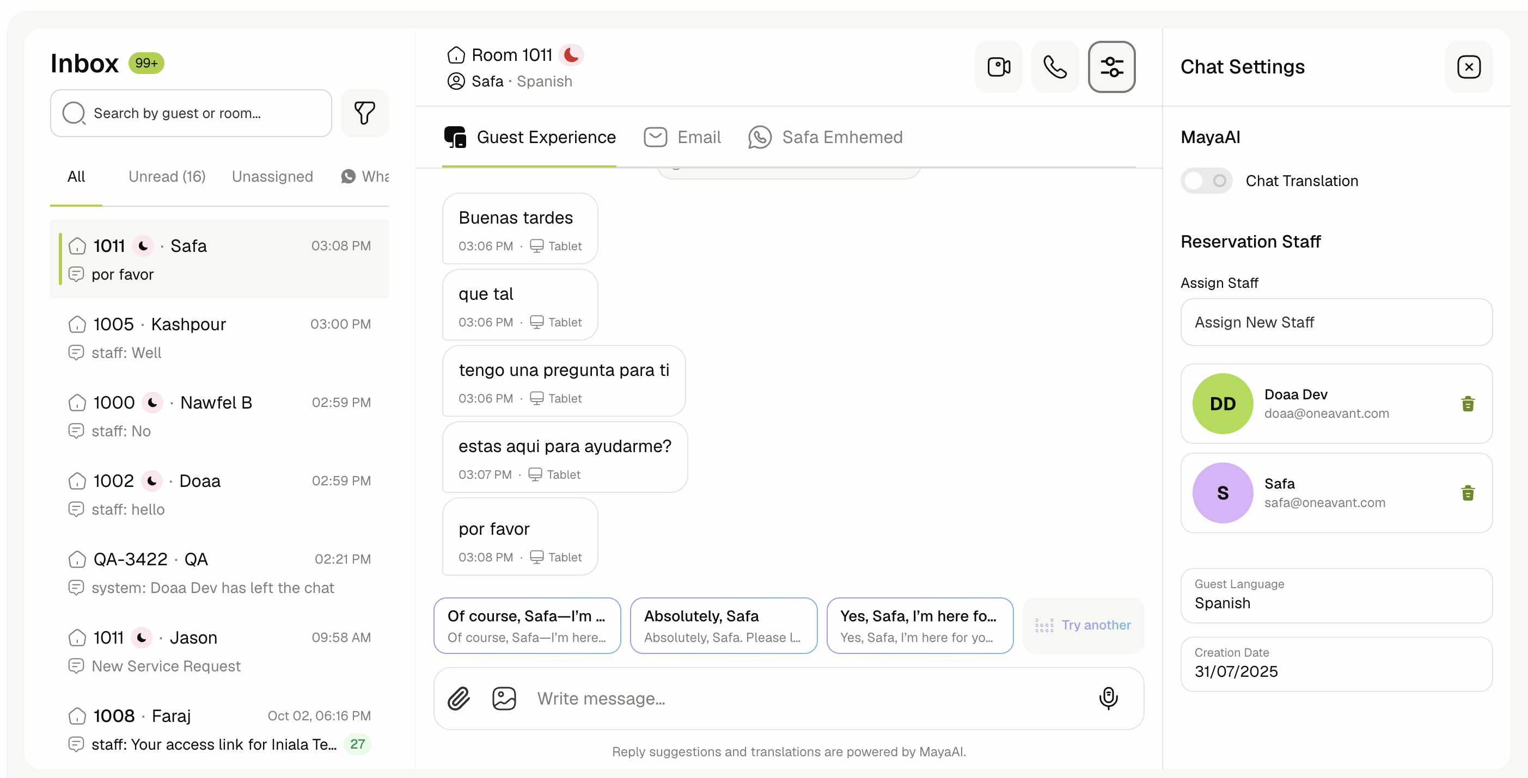Open the inbox filter funnel icon
The image size is (1528, 778).
[364, 113]
